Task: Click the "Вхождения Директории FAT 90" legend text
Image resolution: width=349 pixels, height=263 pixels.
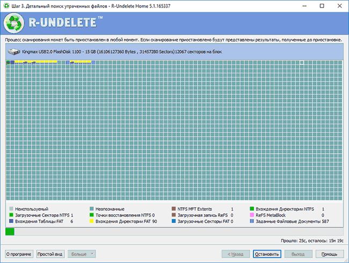Action: tap(126, 221)
